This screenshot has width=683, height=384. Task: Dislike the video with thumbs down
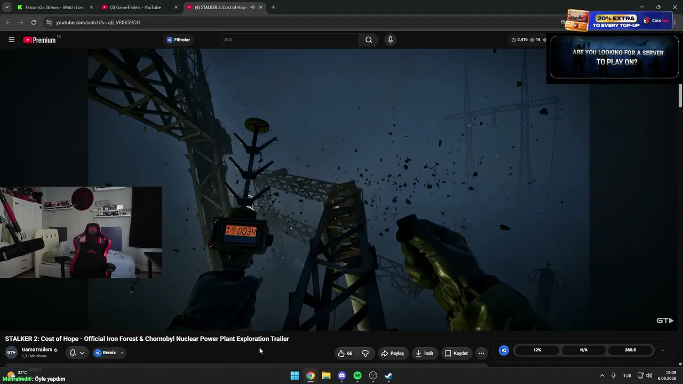coord(366,353)
